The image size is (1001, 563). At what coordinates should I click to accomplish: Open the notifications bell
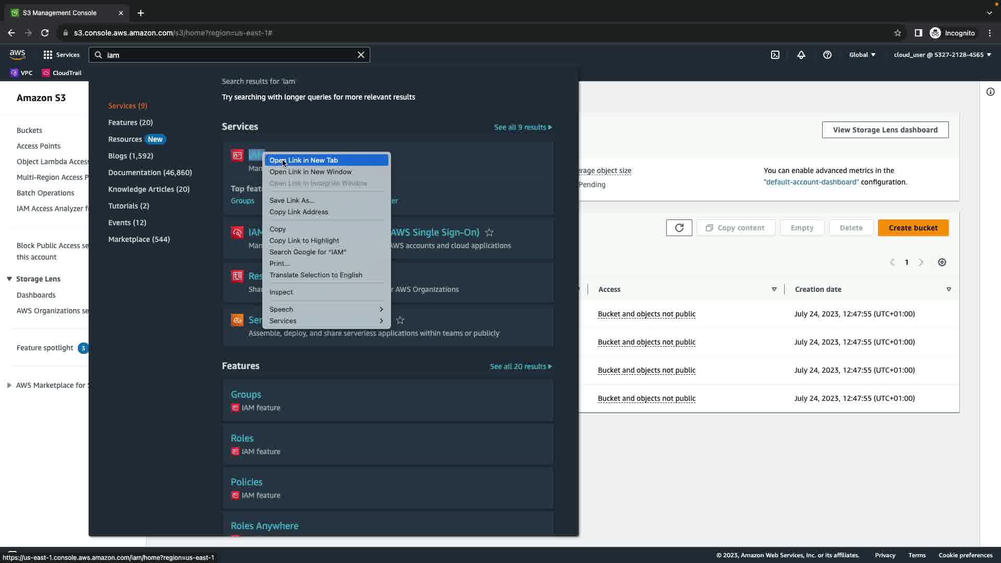pyautogui.click(x=801, y=55)
